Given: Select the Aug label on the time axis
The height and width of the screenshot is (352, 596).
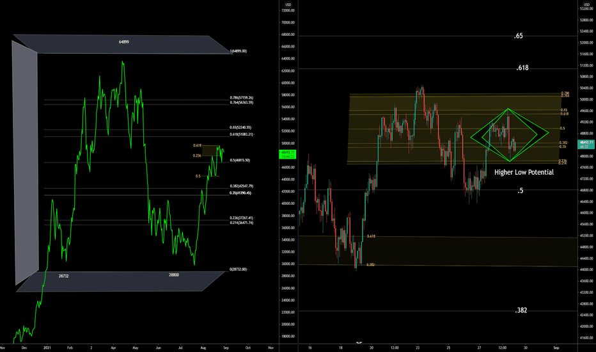Looking at the screenshot, I should point(203,348).
